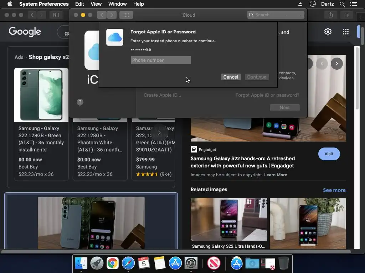Click the System Preferences search field
Image resolution: width=365 pixels, height=273 pixels.
pyautogui.click(x=276, y=15)
